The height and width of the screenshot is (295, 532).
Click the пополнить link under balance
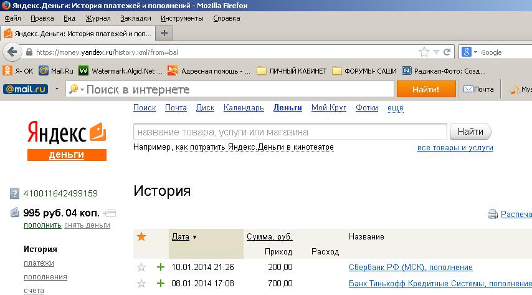(x=42, y=225)
